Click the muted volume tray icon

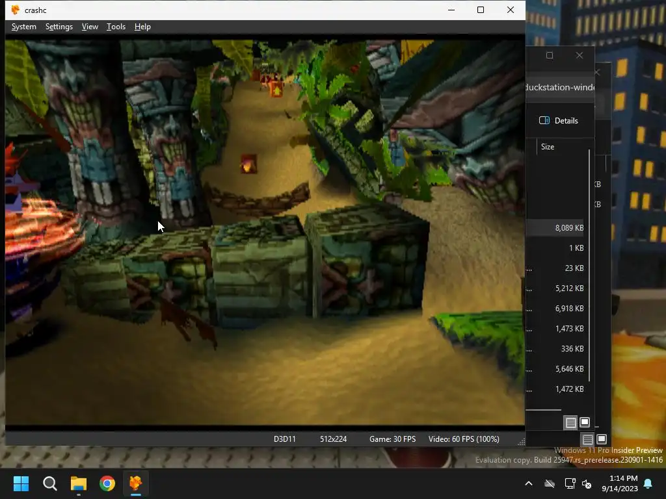click(x=587, y=483)
